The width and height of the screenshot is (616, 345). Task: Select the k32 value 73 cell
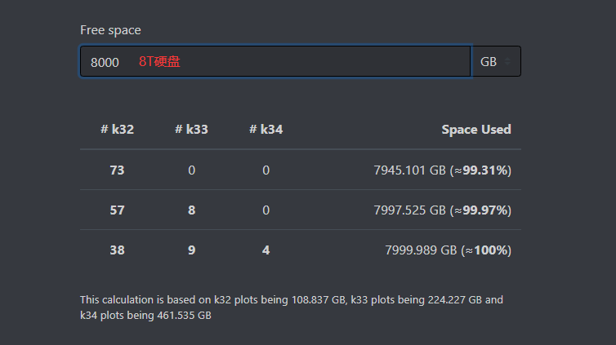tap(117, 170)
